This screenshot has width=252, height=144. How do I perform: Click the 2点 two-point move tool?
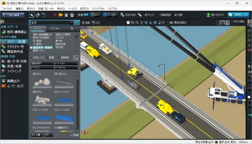(95, 23)
